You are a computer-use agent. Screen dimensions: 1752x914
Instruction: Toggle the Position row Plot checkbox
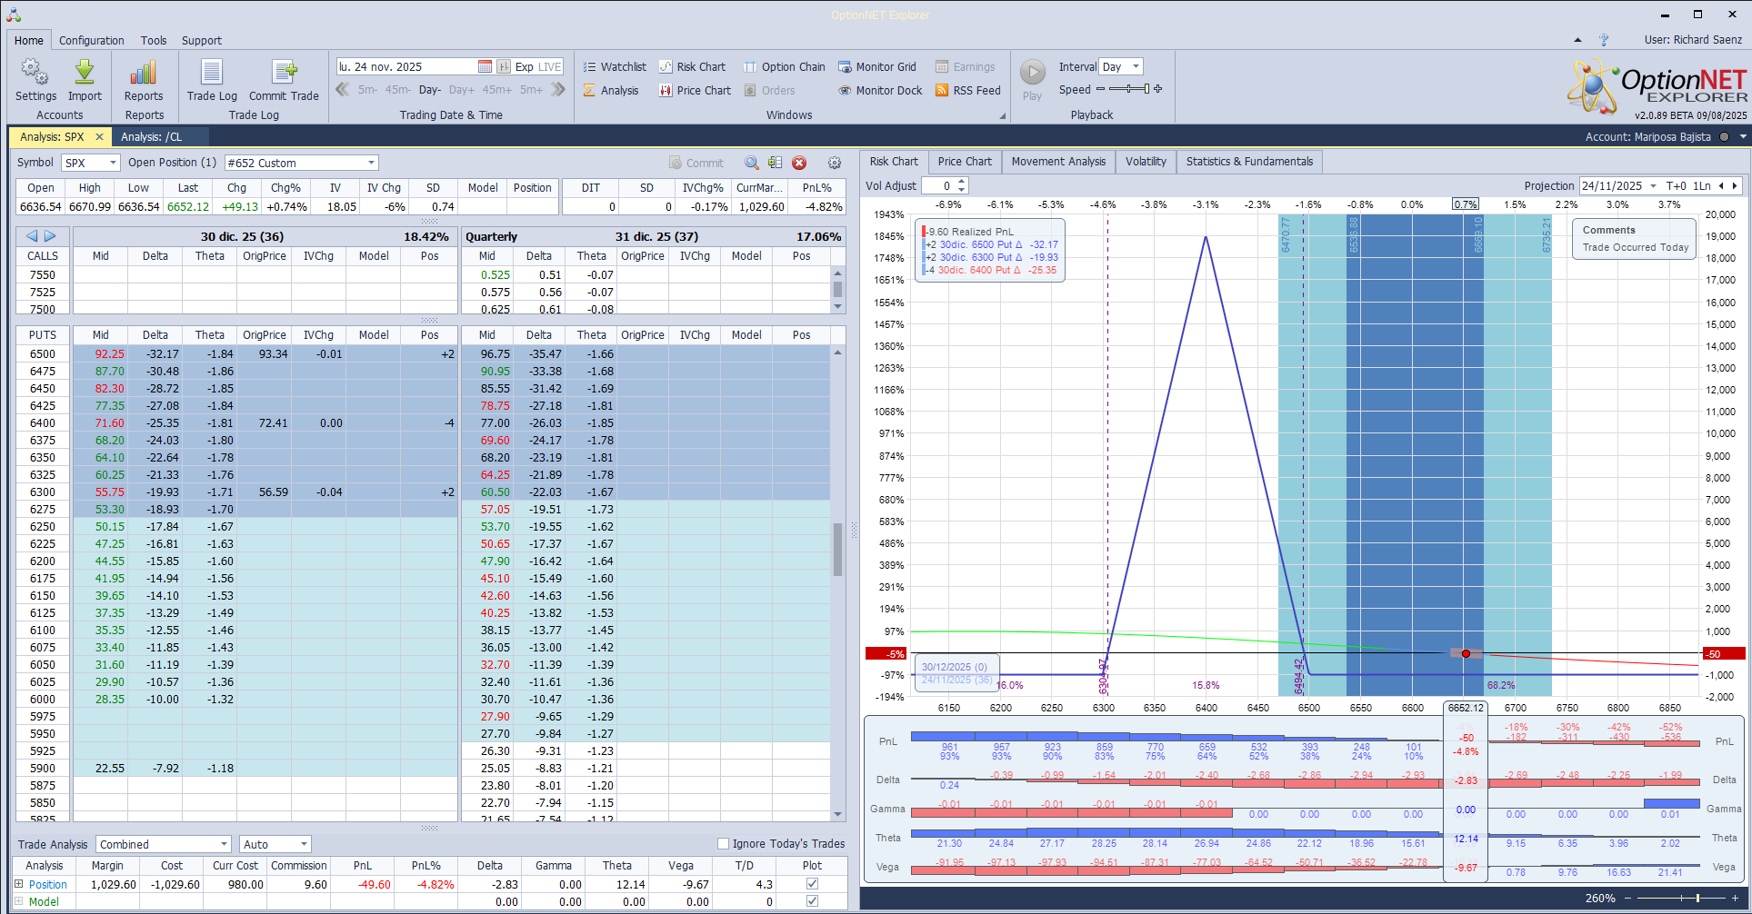tap(812, 884)
